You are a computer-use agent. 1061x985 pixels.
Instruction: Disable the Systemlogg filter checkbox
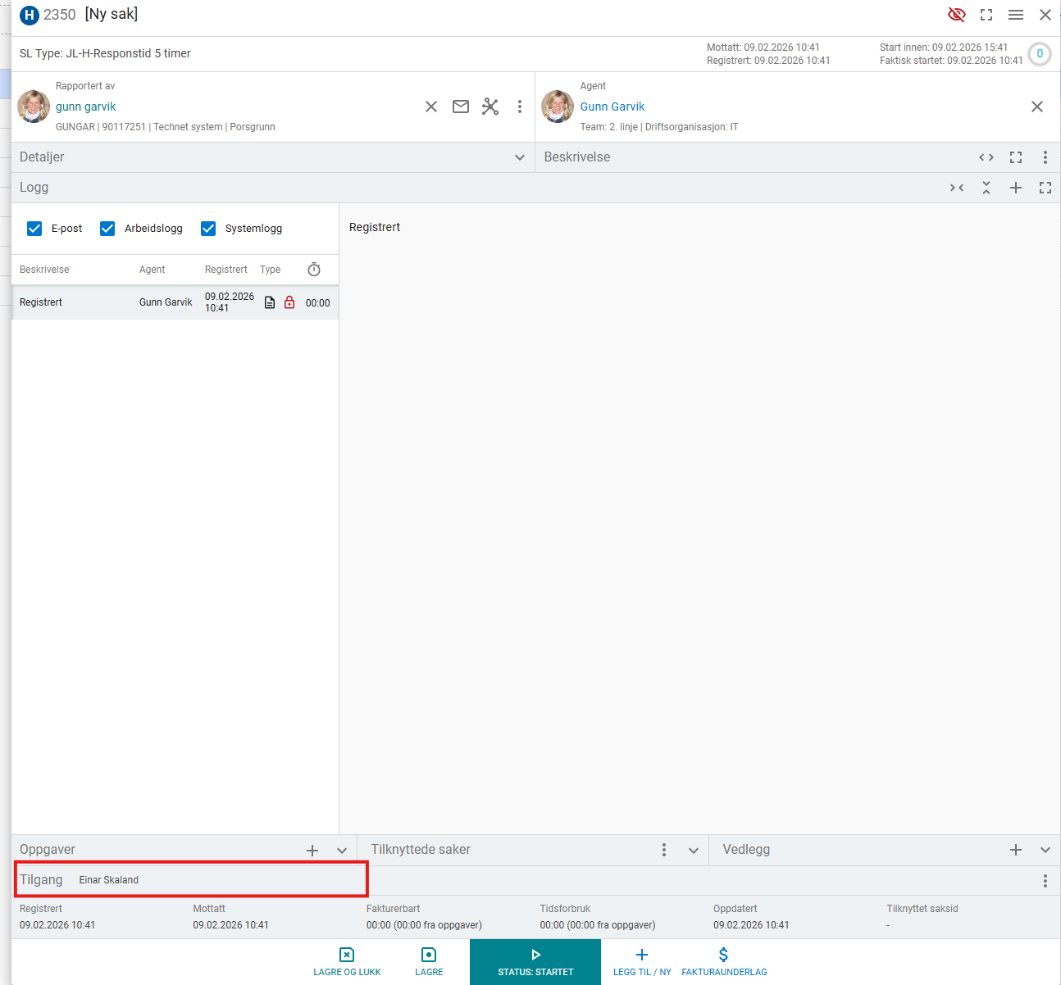(x=208, y=229)
